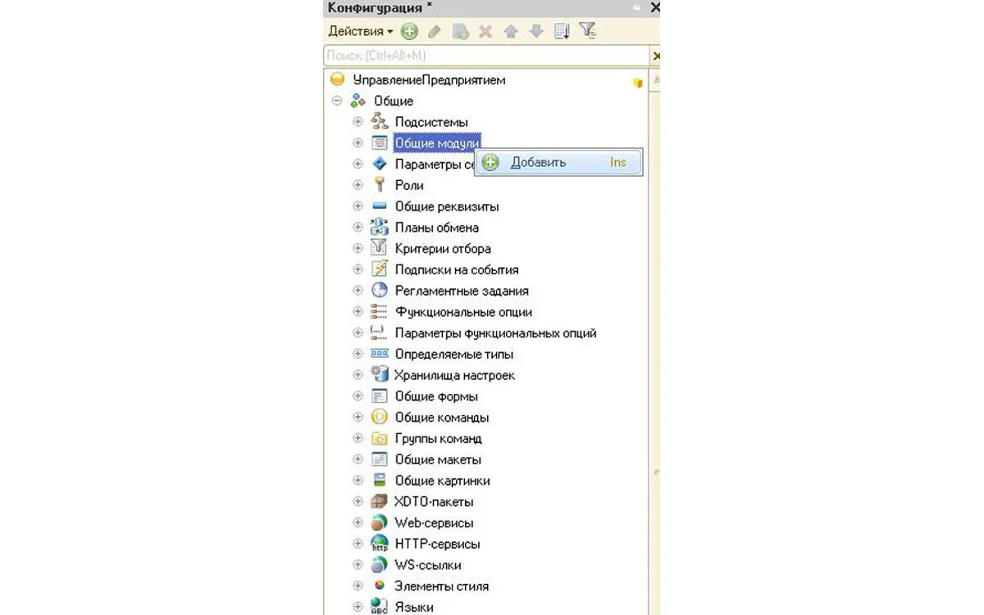Choose Добавить from the context menu
Screen dimensions: 984x615
(558, 162)
